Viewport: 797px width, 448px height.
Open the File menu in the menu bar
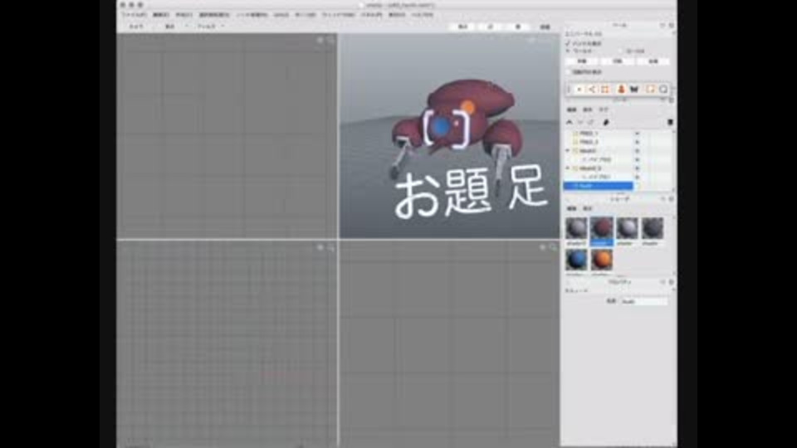(x=134, y=15)
